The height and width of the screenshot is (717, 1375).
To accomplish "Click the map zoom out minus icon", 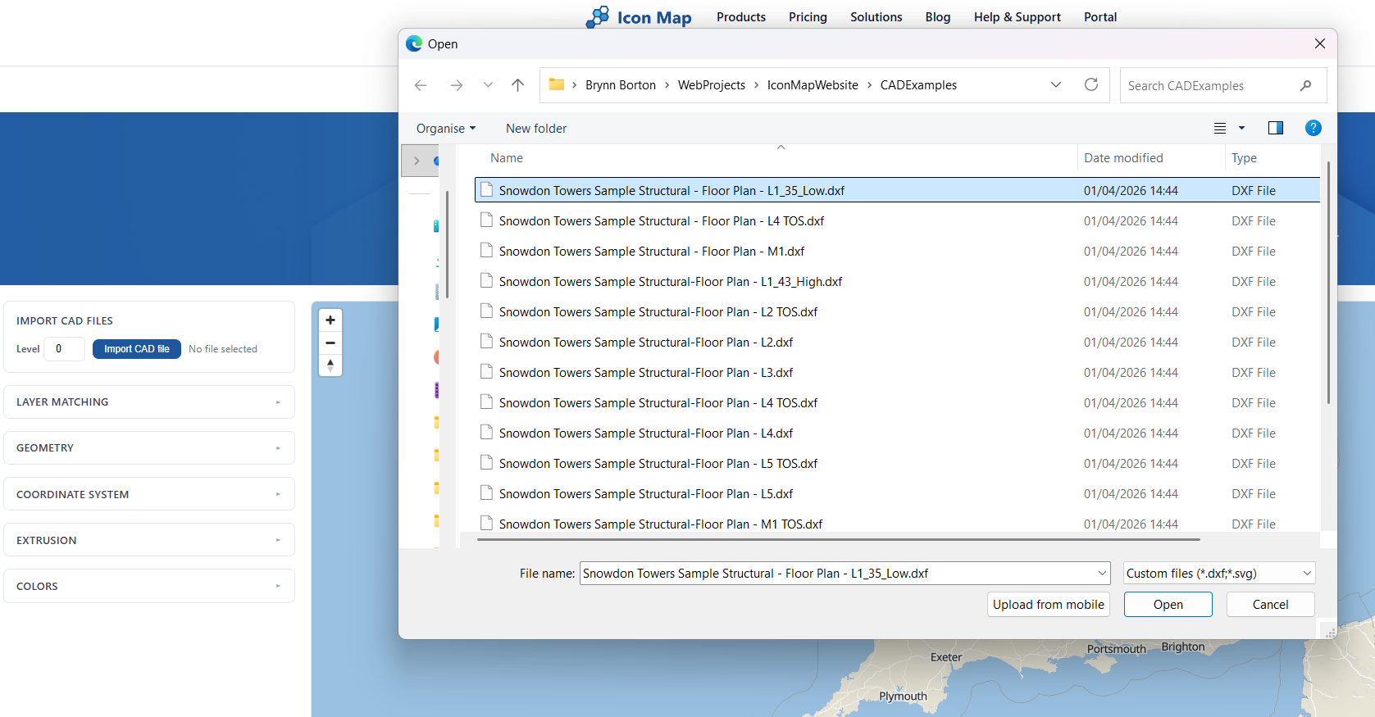I will pyautogui.click(x=330, y=343).
